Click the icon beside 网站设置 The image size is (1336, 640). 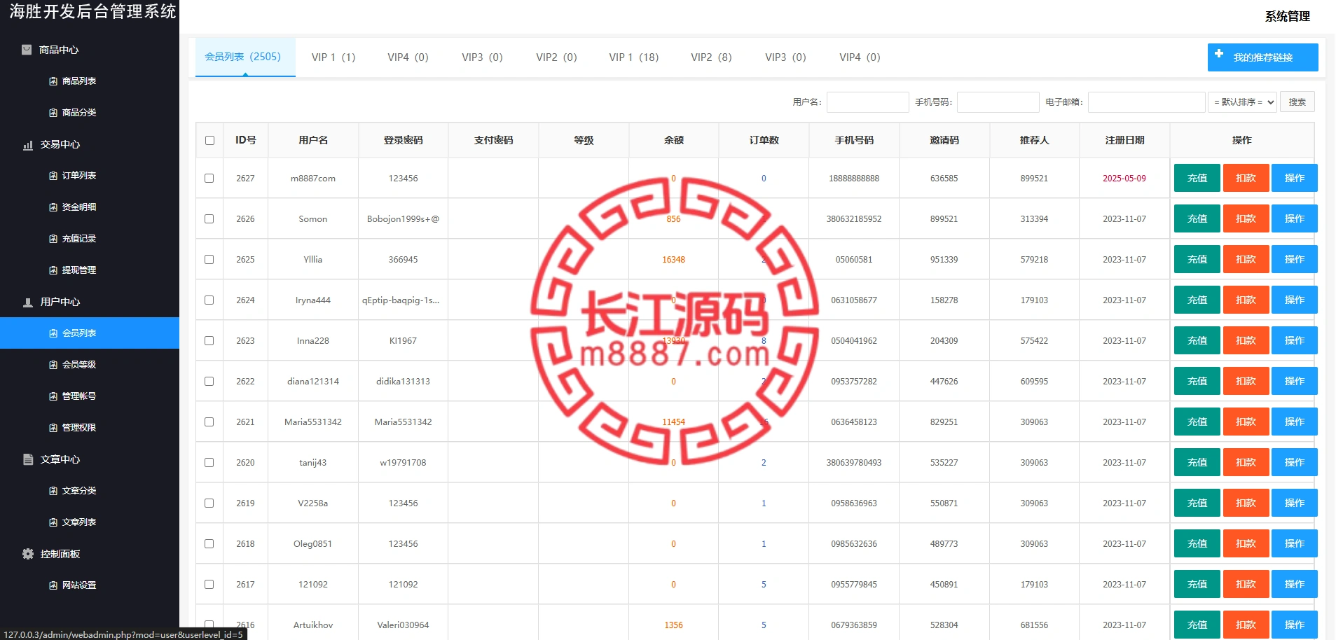(53, 585)
